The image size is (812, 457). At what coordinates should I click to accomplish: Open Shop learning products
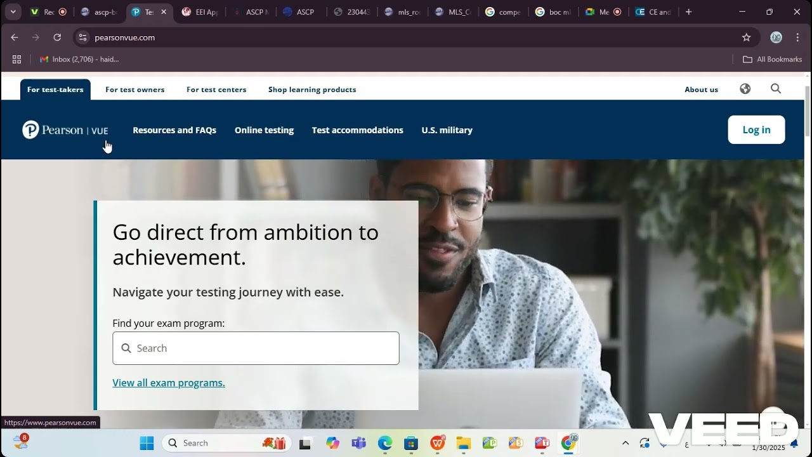point(312,89)
